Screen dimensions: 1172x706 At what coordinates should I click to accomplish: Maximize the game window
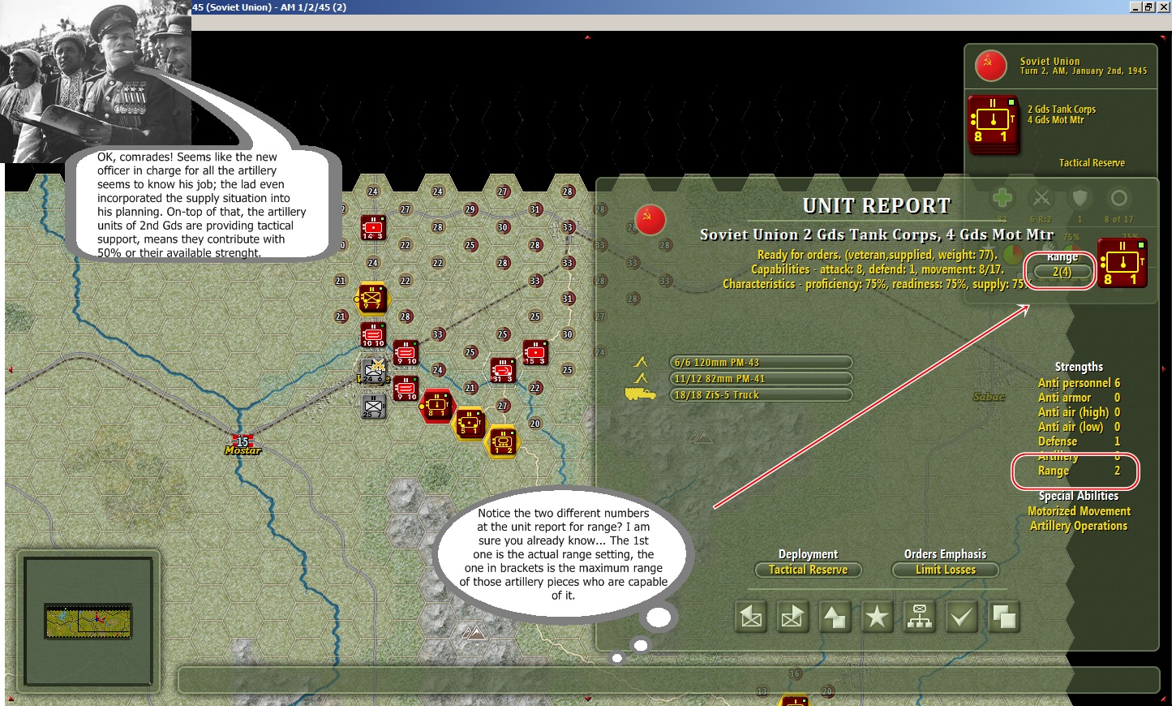[1148, 6]
